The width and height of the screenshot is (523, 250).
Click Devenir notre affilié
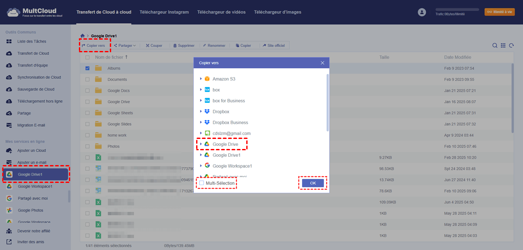tap(34, 231)
